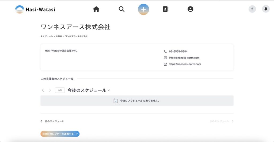Click the previous period left chevron

pyautogui.click(x=43, y=90)
